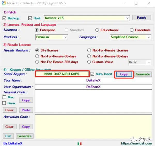Viewport: 155px width, 146px height.
Task: Select the Enterprise license option
Action: point(37,30)
